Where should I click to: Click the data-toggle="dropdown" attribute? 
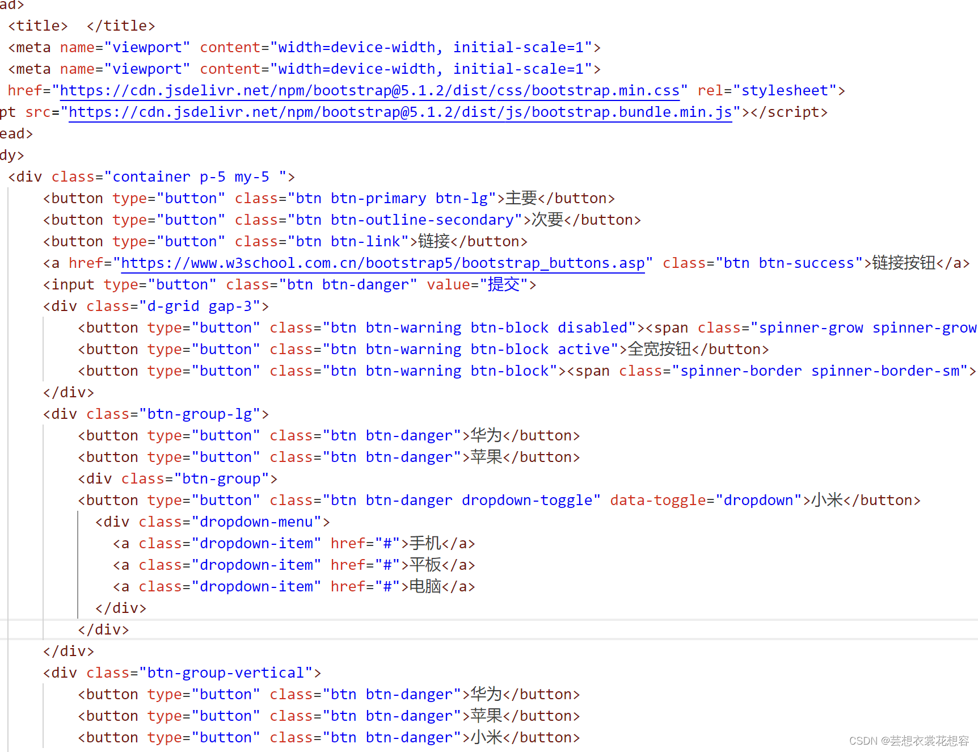click(x=706, y=501)
